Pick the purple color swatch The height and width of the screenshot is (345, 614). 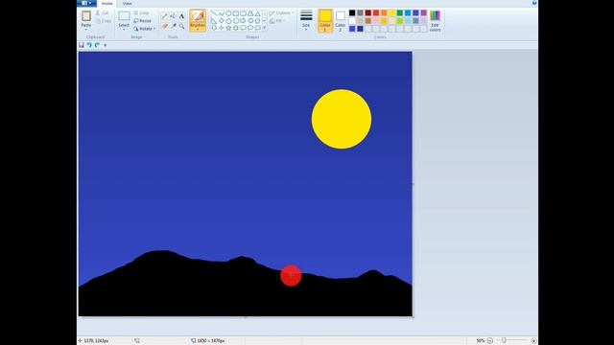pyautogui.click(x=424, y=12)
